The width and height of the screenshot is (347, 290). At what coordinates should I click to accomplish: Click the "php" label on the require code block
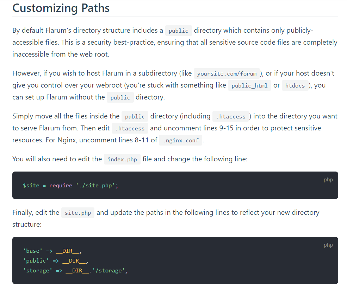tap(328, 180)
